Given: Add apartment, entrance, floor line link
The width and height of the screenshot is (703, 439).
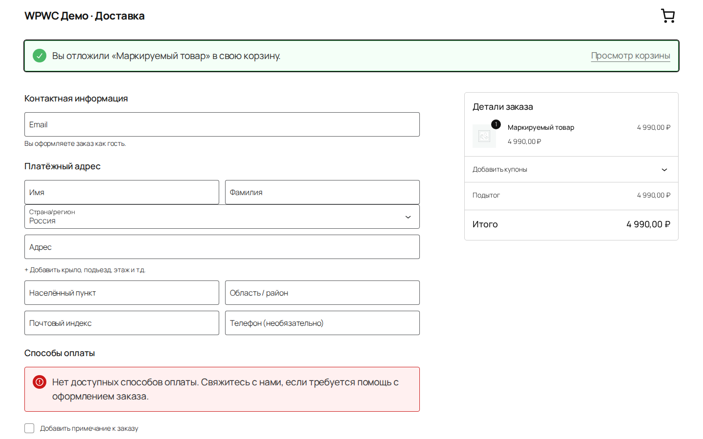Looking at the screenshot, I should (85, 270).
